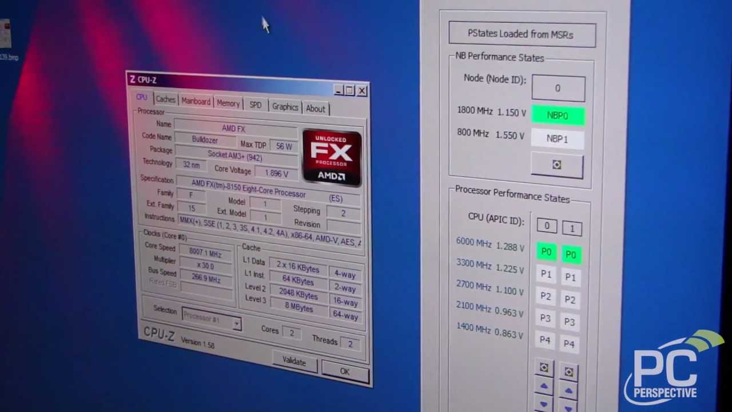The height and width of the screenshot is (412, 732).
Task: Minimize the CPU-Z window
Action: coord(338,90)
